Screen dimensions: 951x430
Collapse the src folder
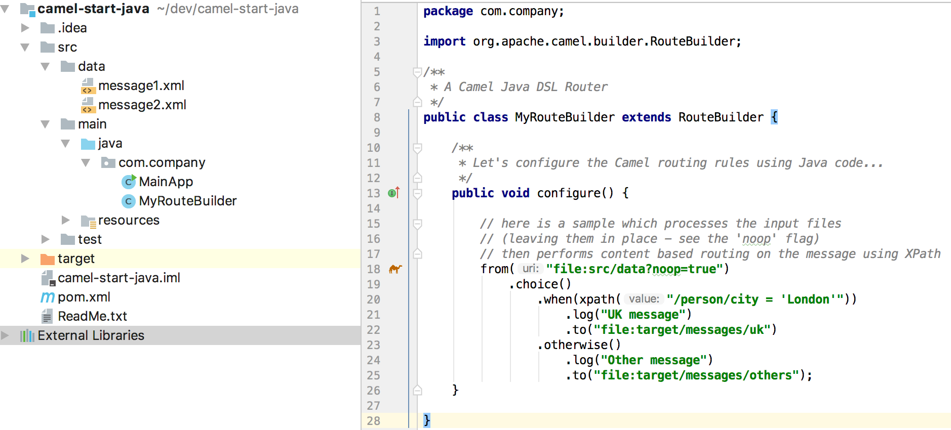[x=25, y=47]
